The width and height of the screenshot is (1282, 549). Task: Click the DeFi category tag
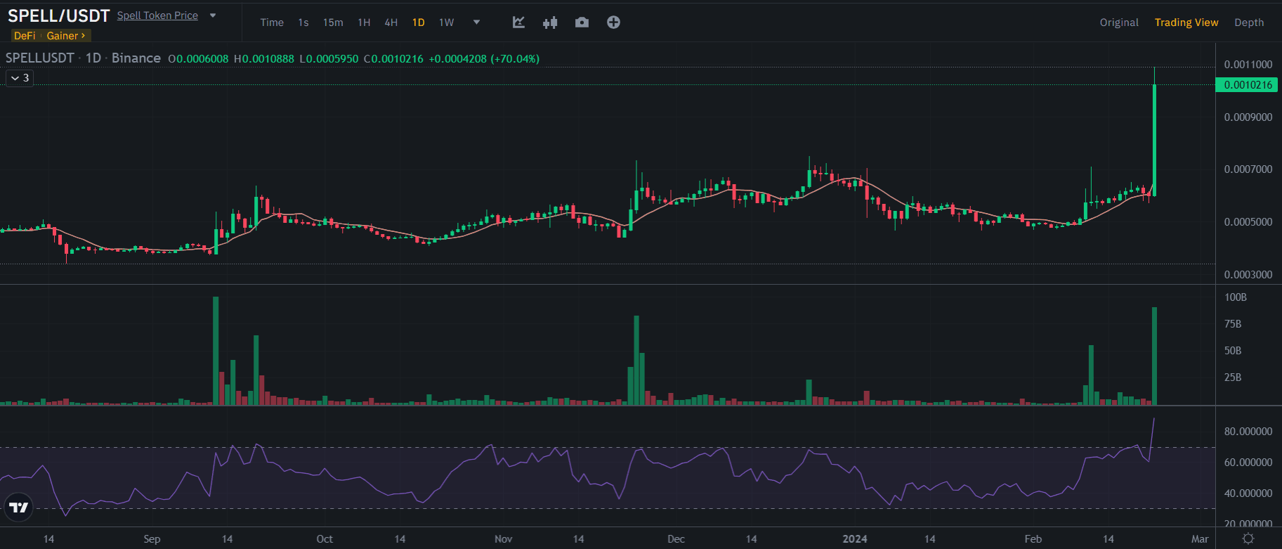pos(25,36)
